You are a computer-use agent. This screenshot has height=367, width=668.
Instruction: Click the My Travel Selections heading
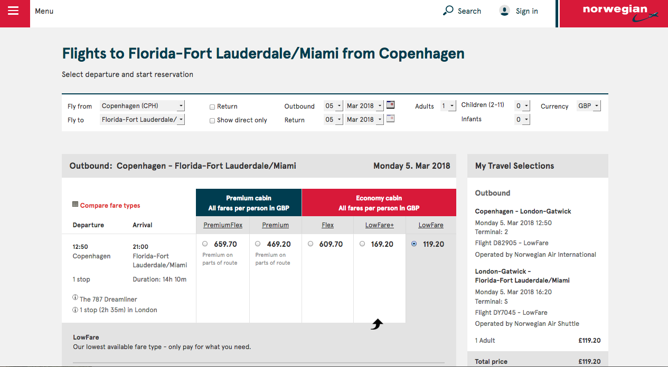tap(515, 166)
